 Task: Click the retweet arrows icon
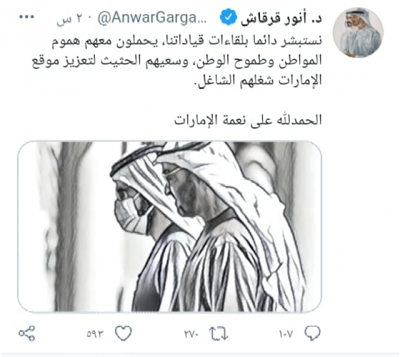[218, 333]
